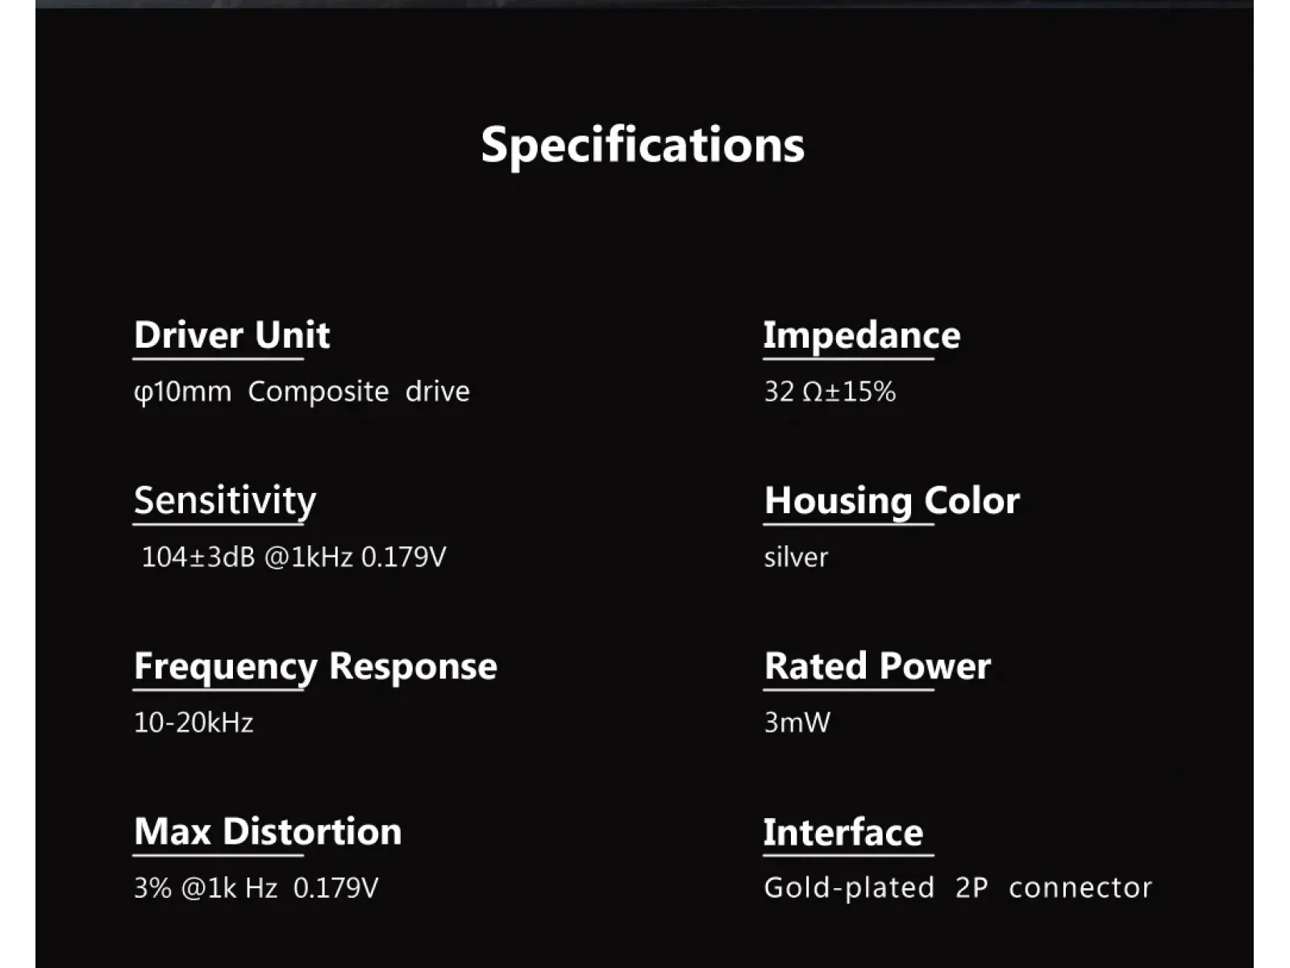Select the Impedance heading
Image resolution: width=1290 pixels, height=968 pixels.
862,336
